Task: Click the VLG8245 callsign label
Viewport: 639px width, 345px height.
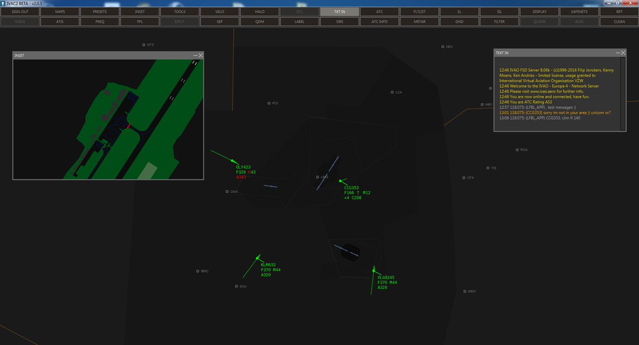Action: pyautogui.click(x=386, y=277)
